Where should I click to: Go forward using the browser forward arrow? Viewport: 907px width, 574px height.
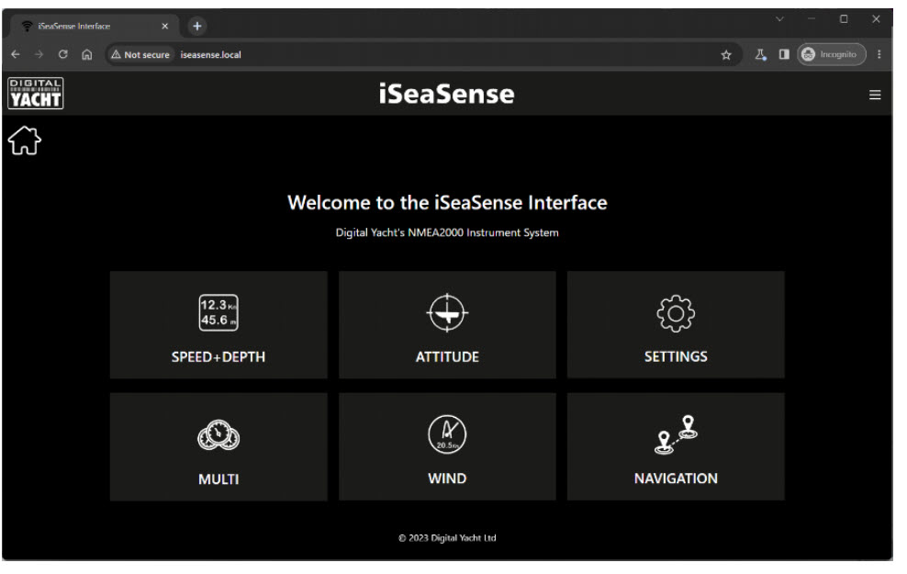[x=39, y=54]
